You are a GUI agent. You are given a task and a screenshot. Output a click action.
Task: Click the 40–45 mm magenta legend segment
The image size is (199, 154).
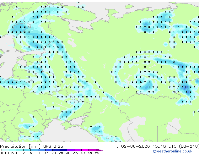coord(85,150)
